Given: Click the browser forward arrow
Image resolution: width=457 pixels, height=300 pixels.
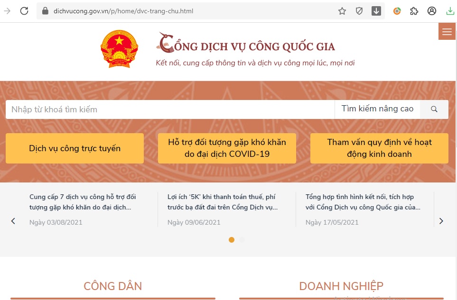Looking at the screenshot, I should pyautogui.click(x=7, y=11).
